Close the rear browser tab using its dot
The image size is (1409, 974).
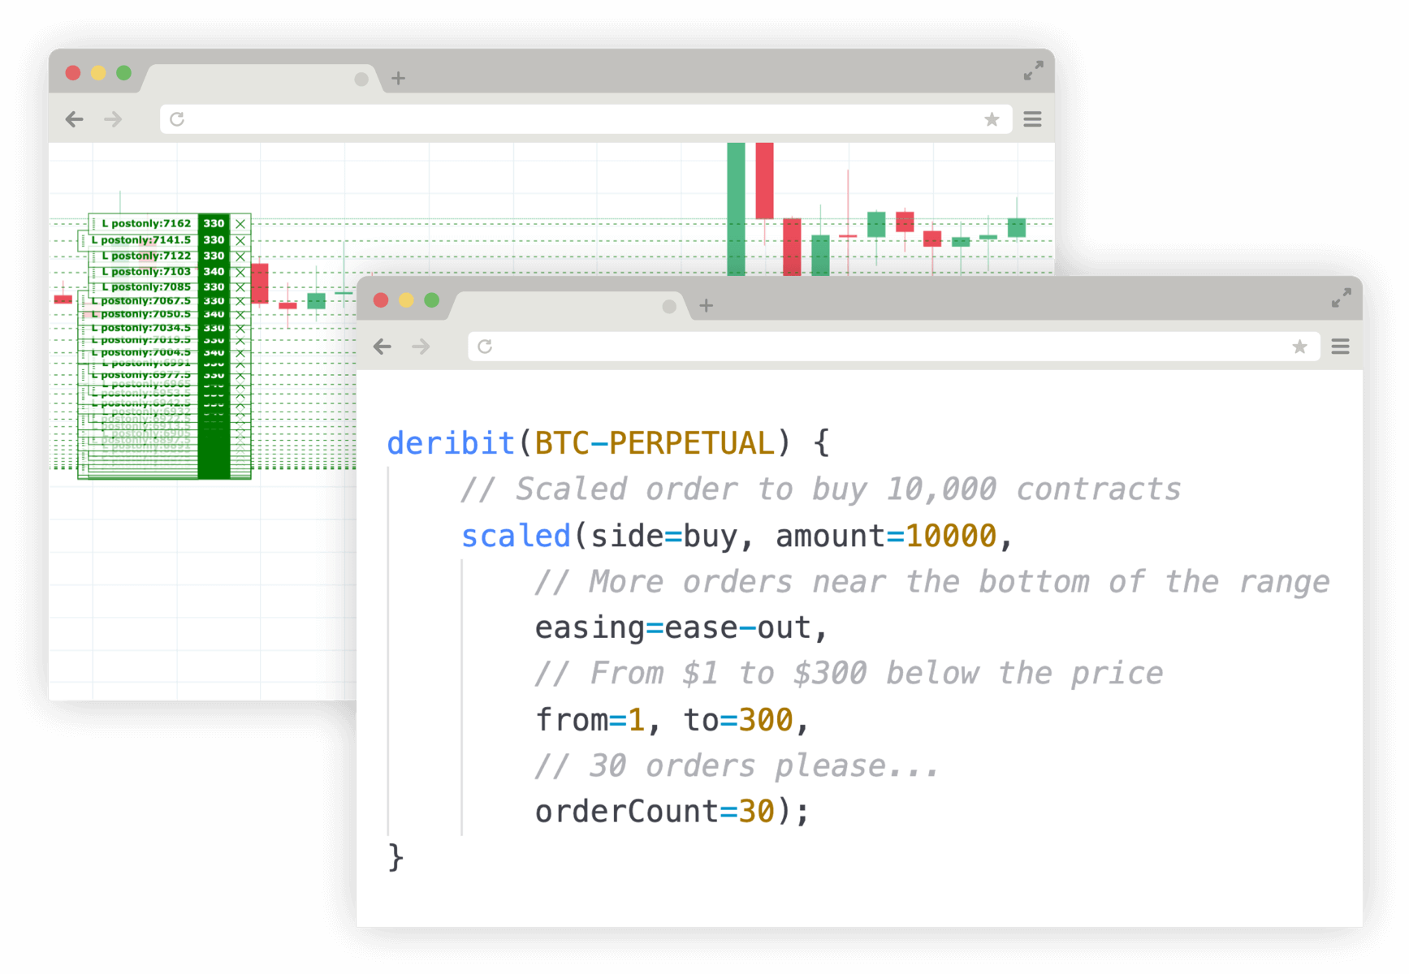point(361,79)
